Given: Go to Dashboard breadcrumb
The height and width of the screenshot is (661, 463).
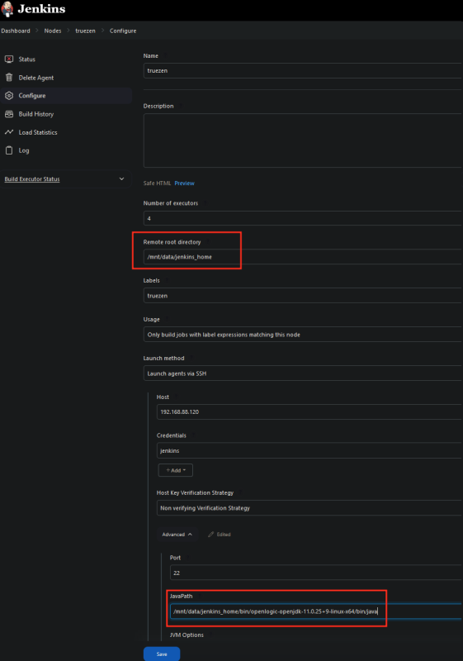Looking at the screenshot, I should pos(16,31).
